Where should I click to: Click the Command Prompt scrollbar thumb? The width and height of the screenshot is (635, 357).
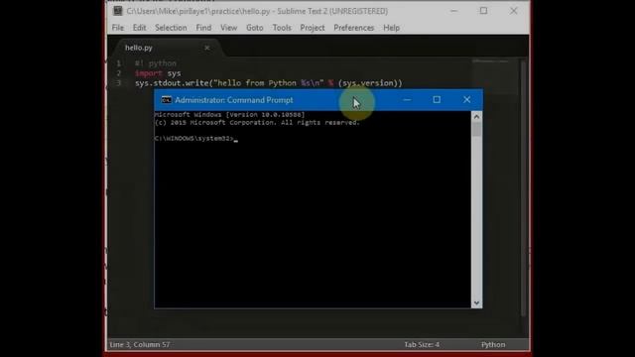pos(476,130)
